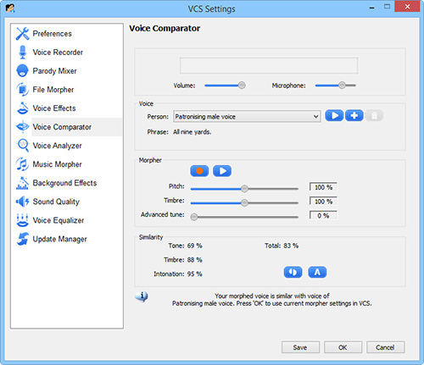Click the Timbre percentage input field
The width and height of the screenshot is (424, 365).
click(x=323, y=202)
